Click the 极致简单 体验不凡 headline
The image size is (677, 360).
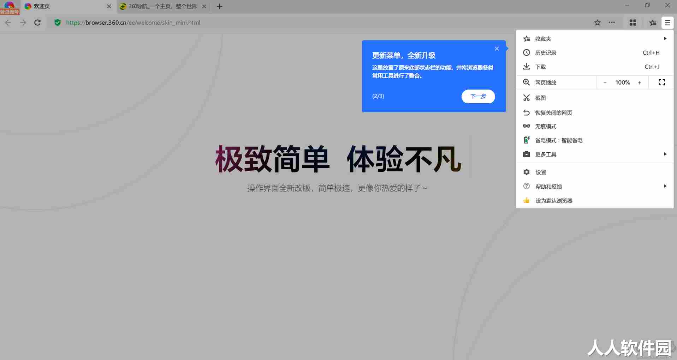(338, 159)
